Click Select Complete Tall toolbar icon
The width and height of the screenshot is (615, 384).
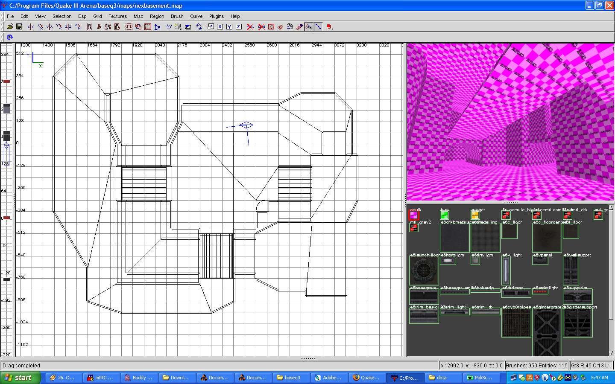coord(89,26)
